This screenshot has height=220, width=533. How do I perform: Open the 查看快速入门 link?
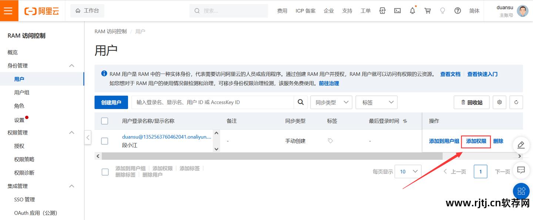pyautogui.click(x=482, y=74)
